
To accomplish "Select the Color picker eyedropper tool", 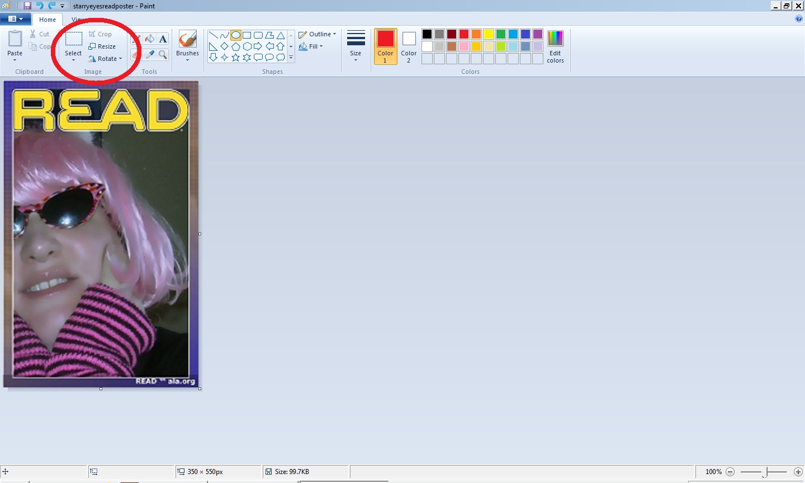I will click(150, 54).
